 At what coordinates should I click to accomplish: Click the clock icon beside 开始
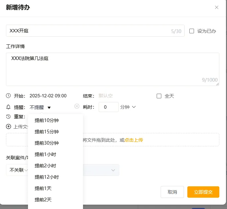point(9,96)
